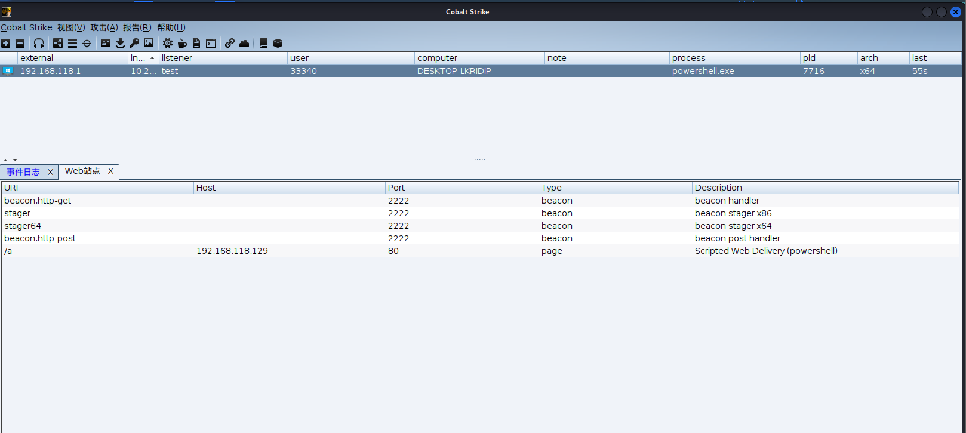The height and width of the screenshot is (433, 966).
Task: Click the arch column header
Action: click(x=884, y=58)
